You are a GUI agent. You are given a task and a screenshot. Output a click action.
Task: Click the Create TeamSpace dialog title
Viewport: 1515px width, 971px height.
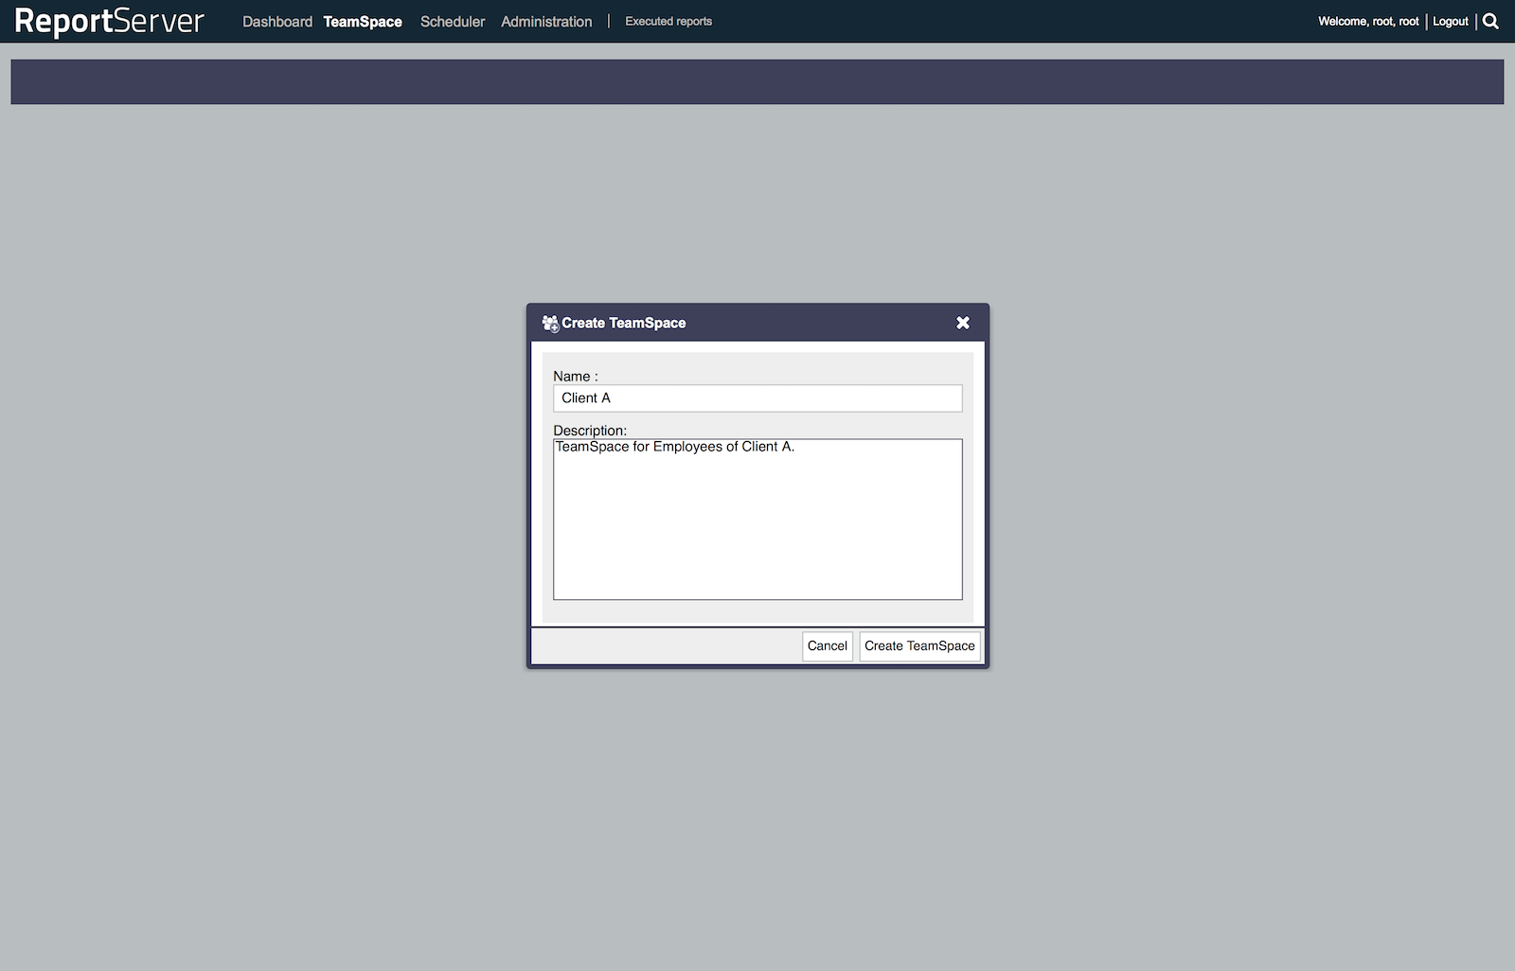[624, 323]
